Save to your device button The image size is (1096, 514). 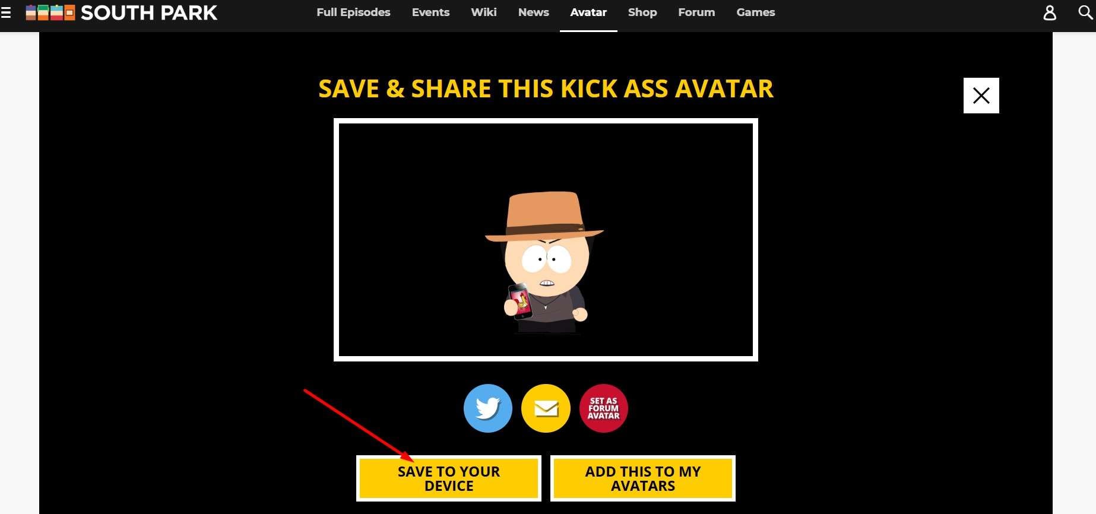(448, 478)
